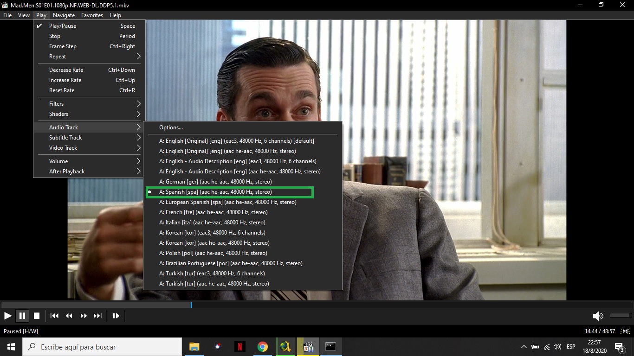Select Italian [ita] audio track

click(242, 222)
